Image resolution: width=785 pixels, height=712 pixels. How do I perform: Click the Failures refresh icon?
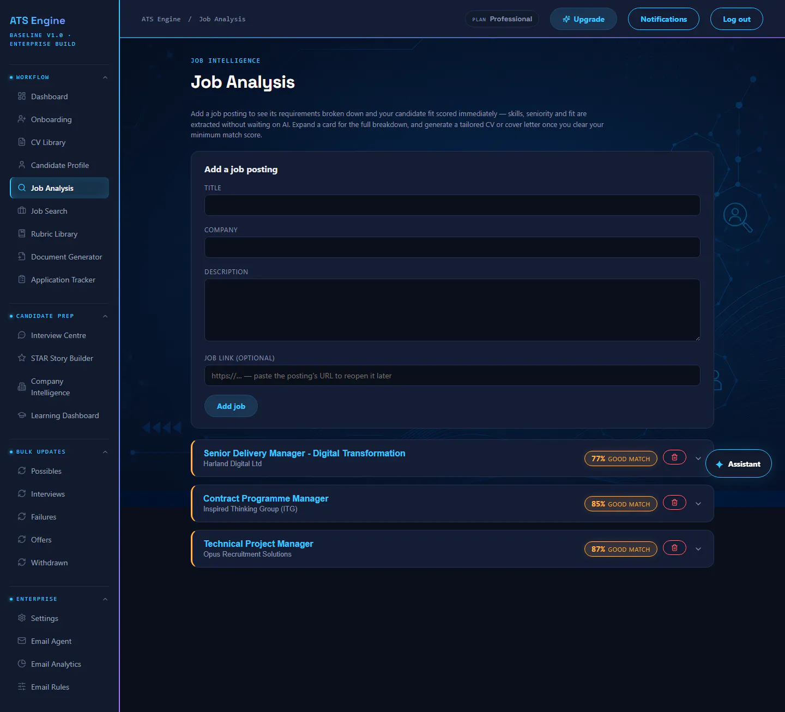tap(22, 516)
